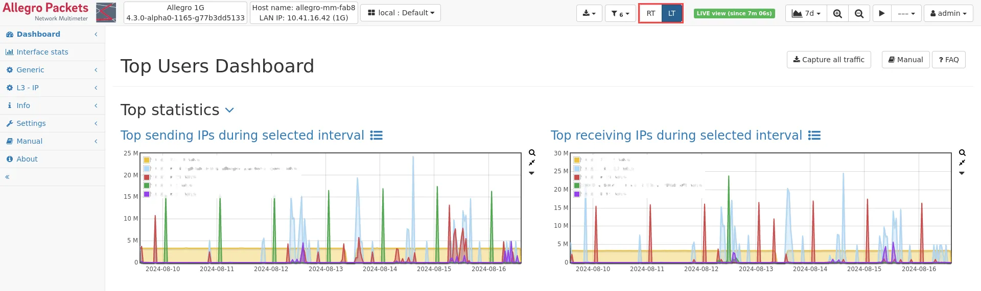Switch to LT long-term mode
The image size is (981, 291).
pyautogui.click(x=672, y=13)
